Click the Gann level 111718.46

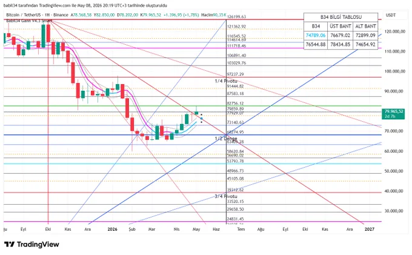(x=236, y=45)
